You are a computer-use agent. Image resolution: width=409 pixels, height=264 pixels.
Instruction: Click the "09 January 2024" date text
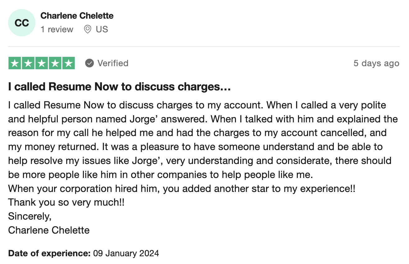pyautogui.click(x=126, y=253)
